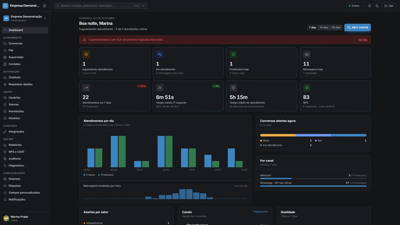Open Supervisão in sidebar
This screenshot has width=400, height=225.
tap(25, 57)
